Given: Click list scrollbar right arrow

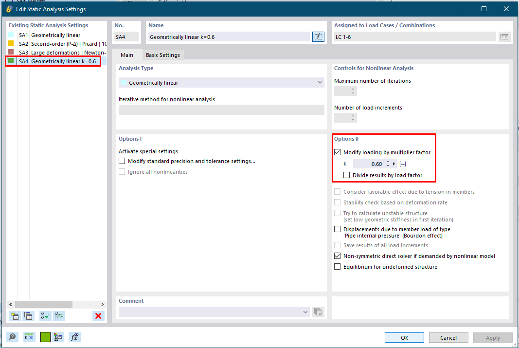Looking at the screenshot, I should click(x=102, y=304).
